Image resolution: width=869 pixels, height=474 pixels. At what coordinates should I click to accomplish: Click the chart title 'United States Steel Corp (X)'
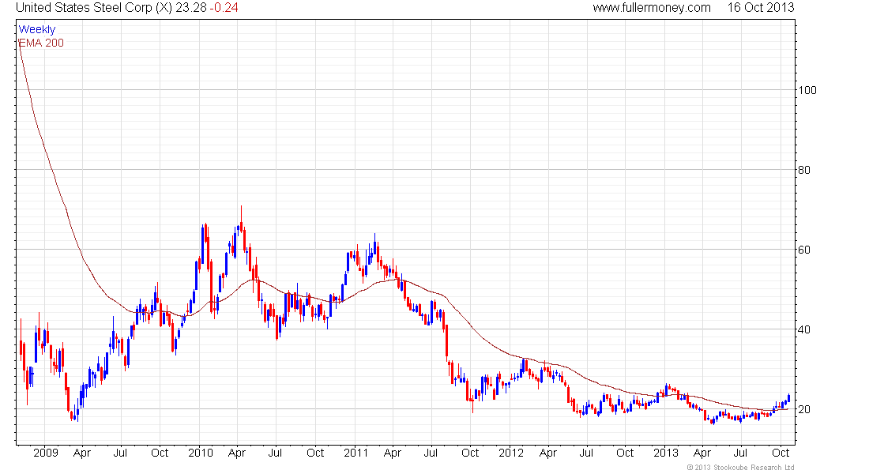tap(94, 8)
